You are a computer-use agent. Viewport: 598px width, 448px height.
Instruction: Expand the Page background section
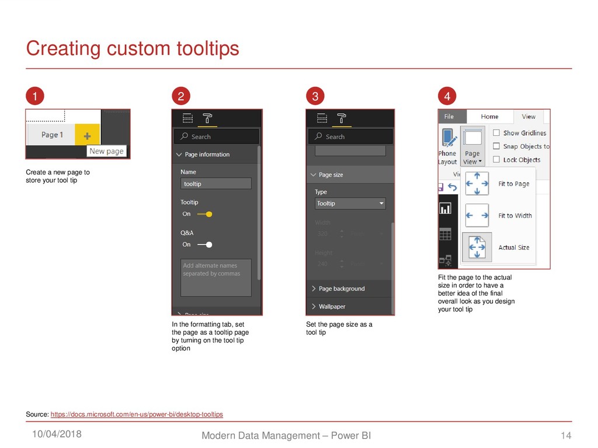pos(349,288)
